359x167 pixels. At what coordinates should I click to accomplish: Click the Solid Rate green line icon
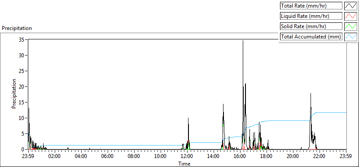click(350, 26)
